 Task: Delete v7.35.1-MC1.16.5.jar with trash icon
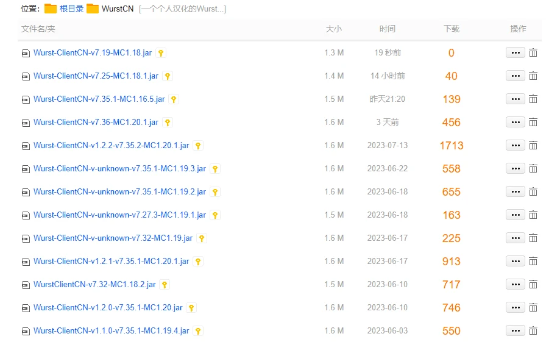pos(533,99)
